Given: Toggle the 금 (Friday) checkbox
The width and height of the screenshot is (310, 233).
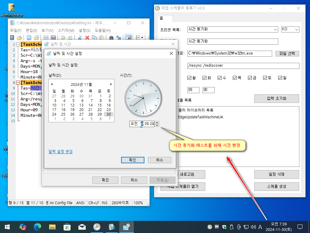Looking at the screenshot, I should (250, 78).
